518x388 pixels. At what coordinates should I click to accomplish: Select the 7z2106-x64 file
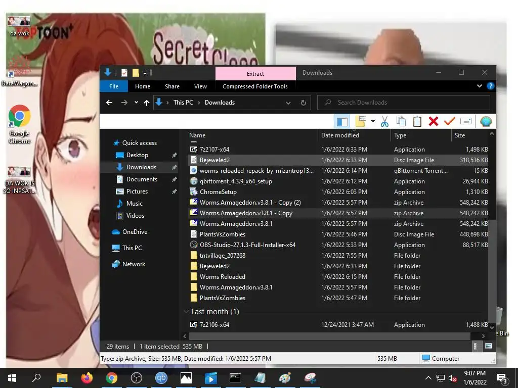[x=337, y=325]
